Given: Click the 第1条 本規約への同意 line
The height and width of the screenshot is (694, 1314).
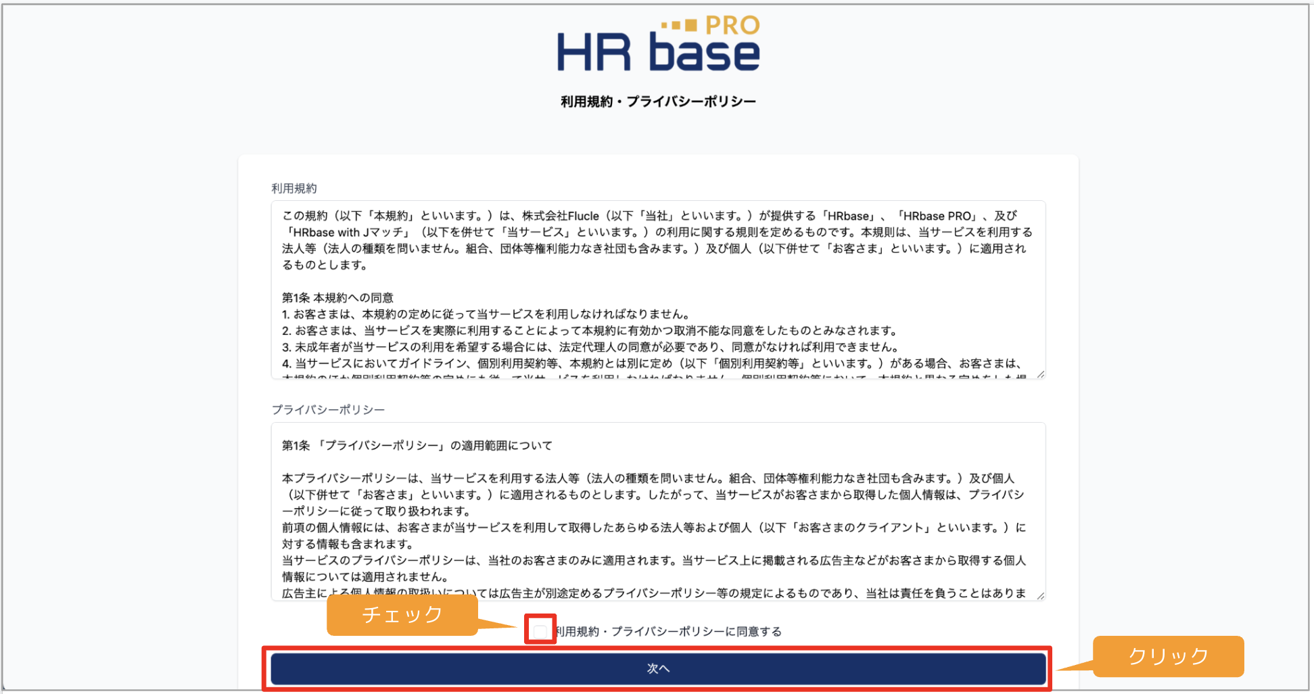Looking at the screenshot, I should [x=337, y=298].
